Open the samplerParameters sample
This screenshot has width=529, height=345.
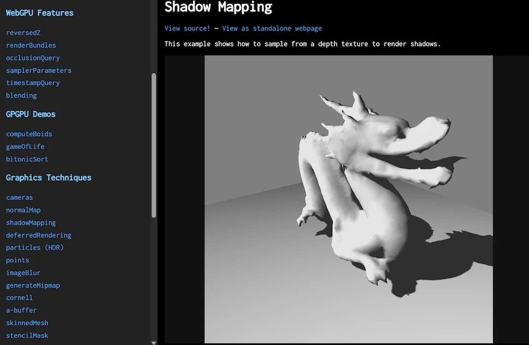(x=38, y=70)
